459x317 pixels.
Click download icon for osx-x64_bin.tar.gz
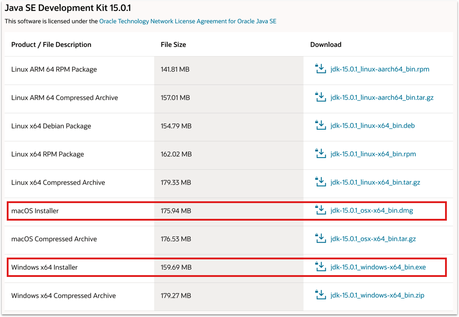tap(320, 238)
